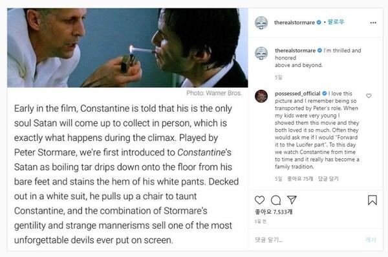Click the post timestamp 5일 전
388x257 pixels.
pos(261,221)
